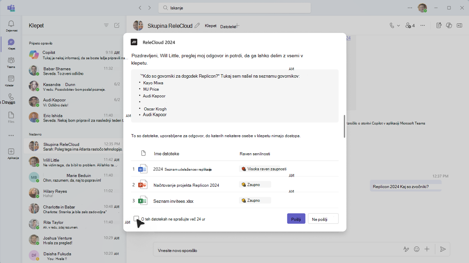Click the Skupina ReleCloud group avatar in header
Image resolution: width=469 pixels, height=263 pixels.
[138, 25]
